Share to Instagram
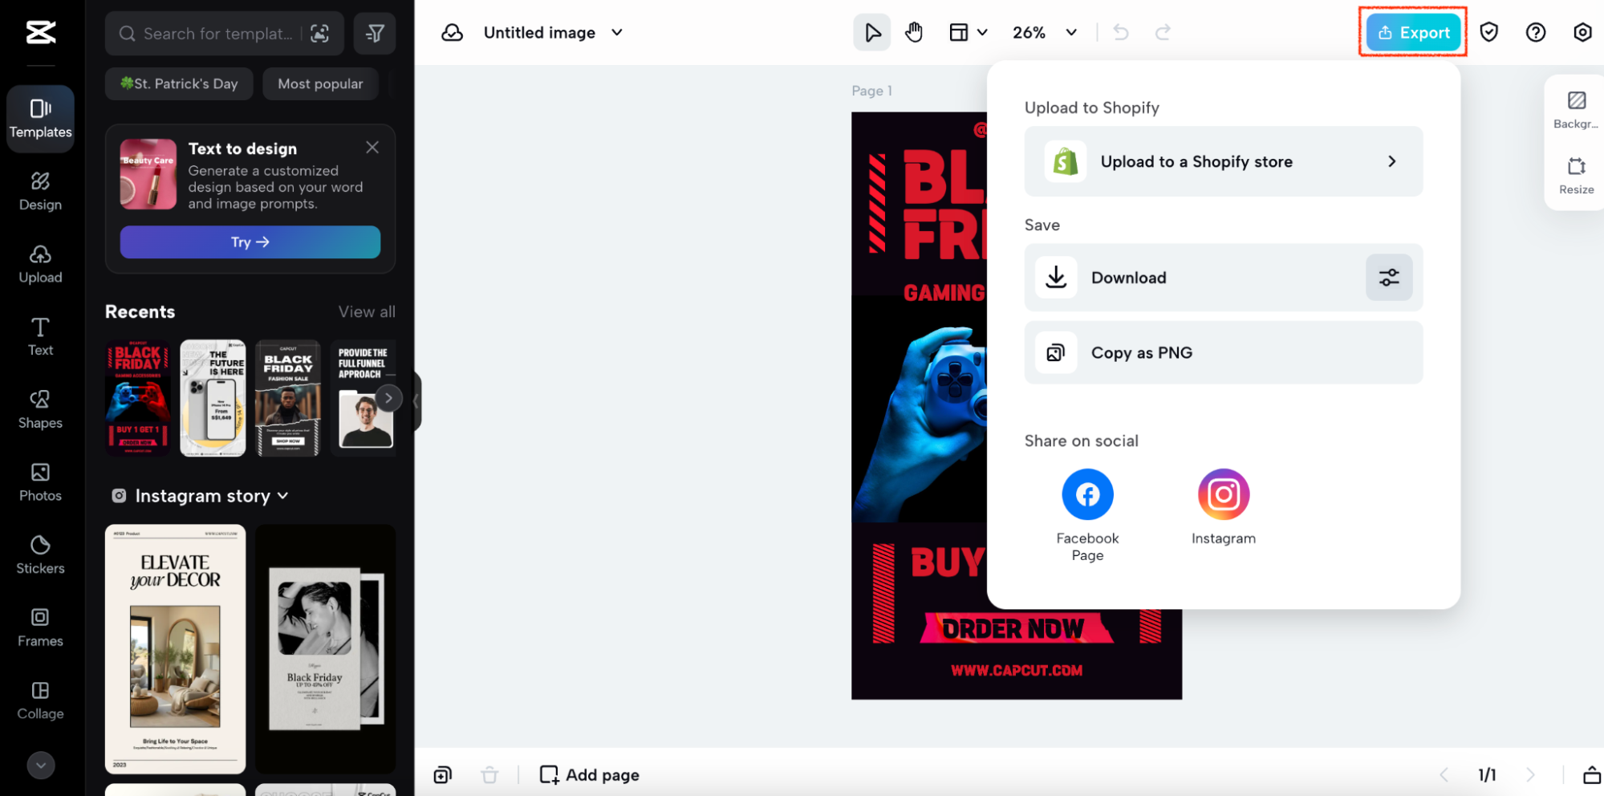 pos(1224,507)
